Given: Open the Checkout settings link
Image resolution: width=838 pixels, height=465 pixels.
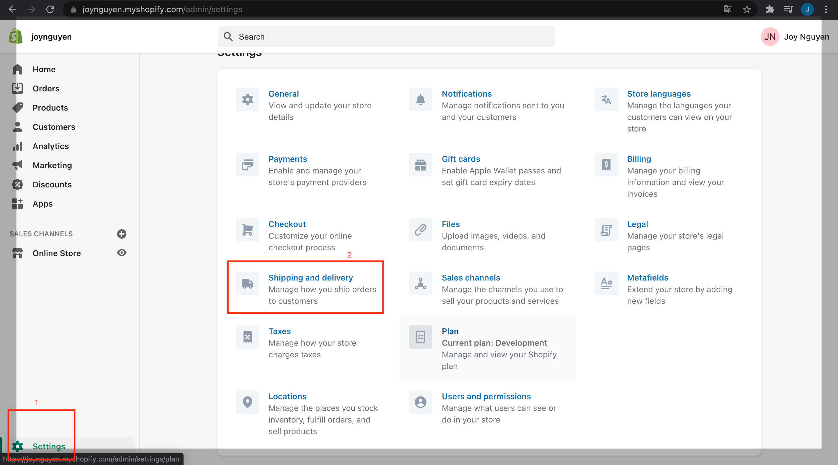Looking at the screenshot, I should coord(287,224).
